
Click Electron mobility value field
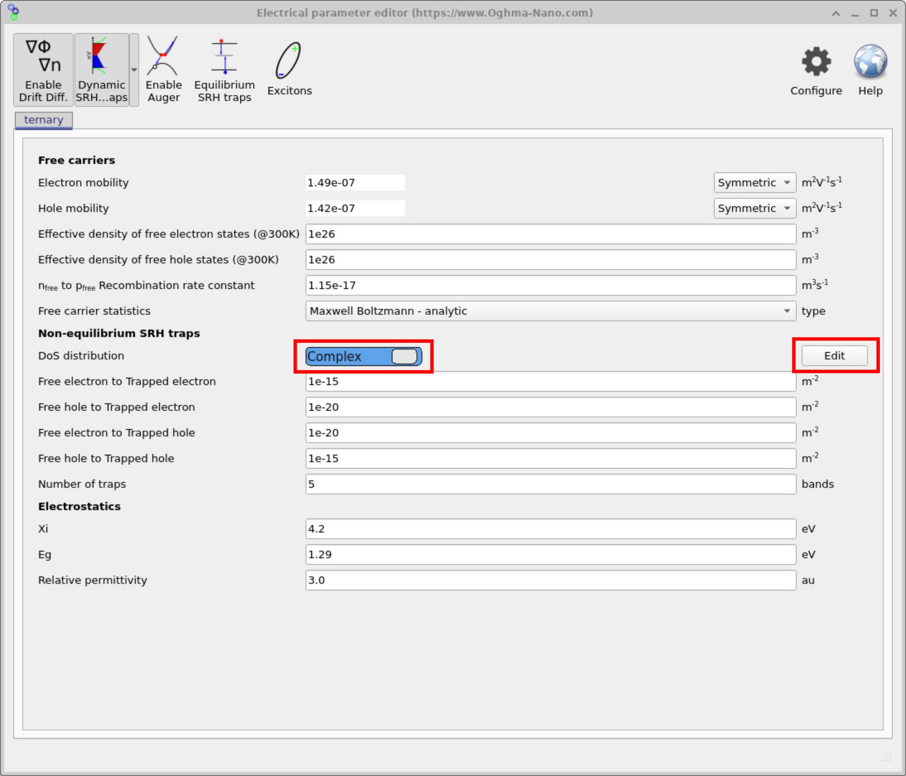coord(354,182)
